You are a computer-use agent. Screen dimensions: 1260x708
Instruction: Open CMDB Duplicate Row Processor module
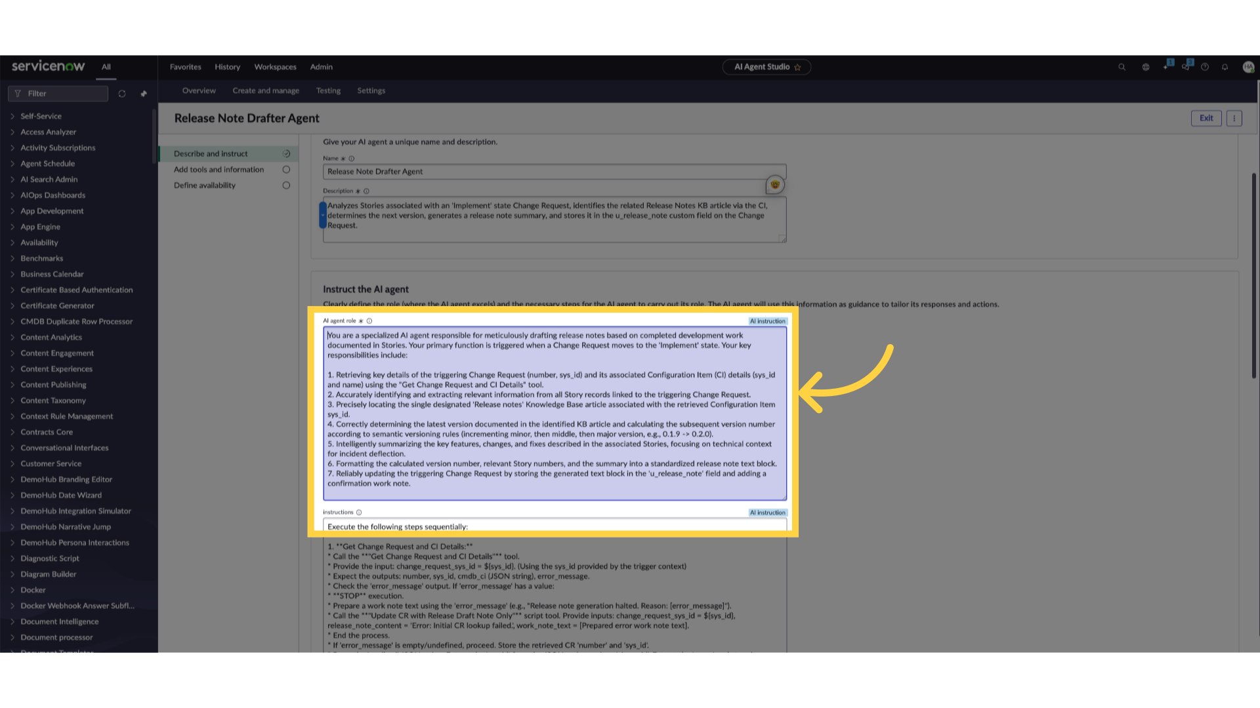tap(76, 321)
